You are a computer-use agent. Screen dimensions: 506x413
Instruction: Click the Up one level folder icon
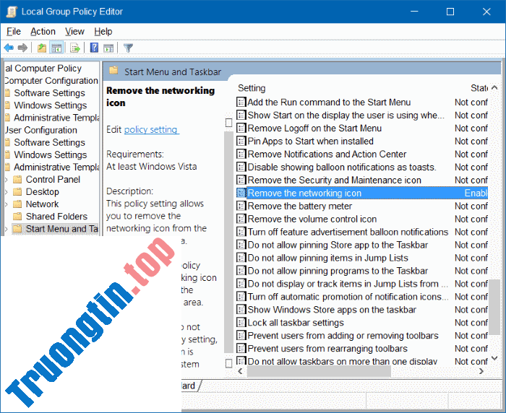click(42, 48)
